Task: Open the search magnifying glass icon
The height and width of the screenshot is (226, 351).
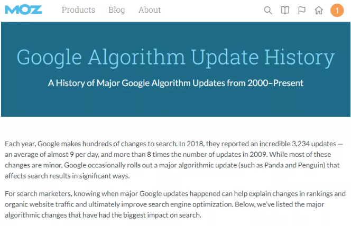Action: 267,10
